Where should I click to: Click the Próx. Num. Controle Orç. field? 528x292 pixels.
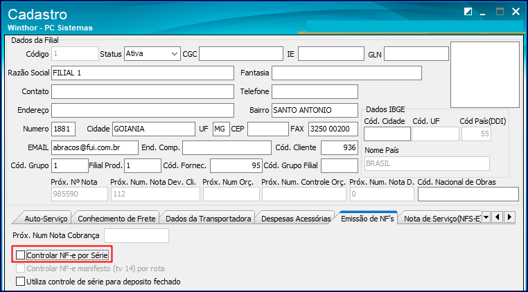pyautogui.click(x=304, y=194)
